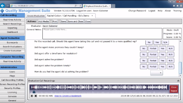Open Create Evaluation in sidebar

(x=12, y=51)
